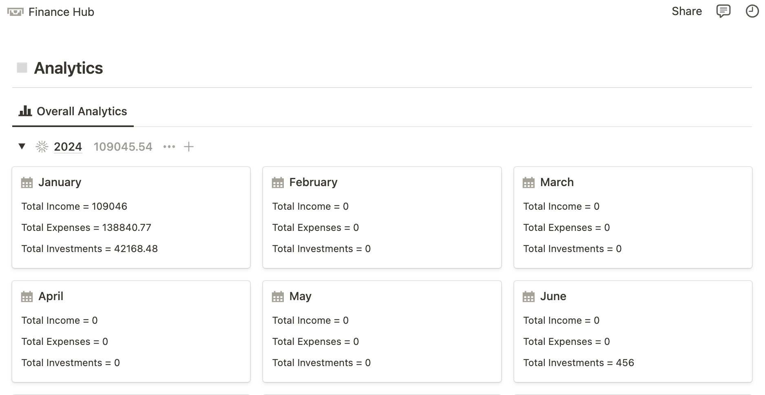Open the comments icon in top bar
This screenshot has height=395, width=765.
point(723,11)
